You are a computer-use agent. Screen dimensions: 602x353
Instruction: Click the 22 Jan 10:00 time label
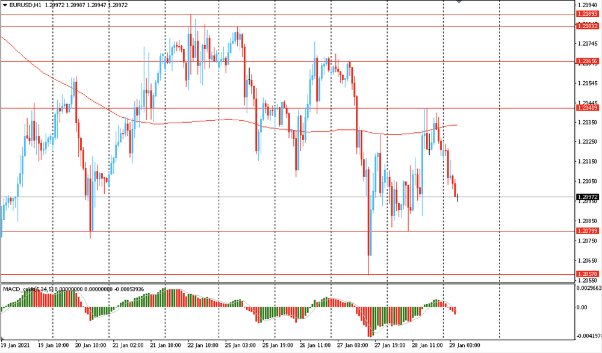(203, 345)
